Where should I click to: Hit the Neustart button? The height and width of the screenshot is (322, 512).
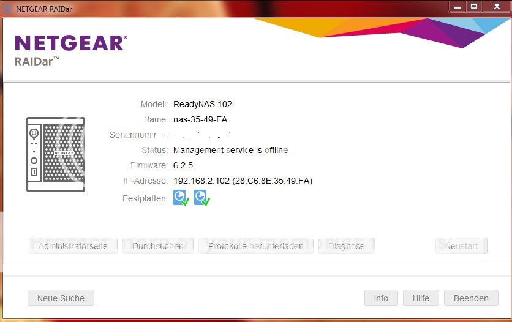(x=461, y=246)
